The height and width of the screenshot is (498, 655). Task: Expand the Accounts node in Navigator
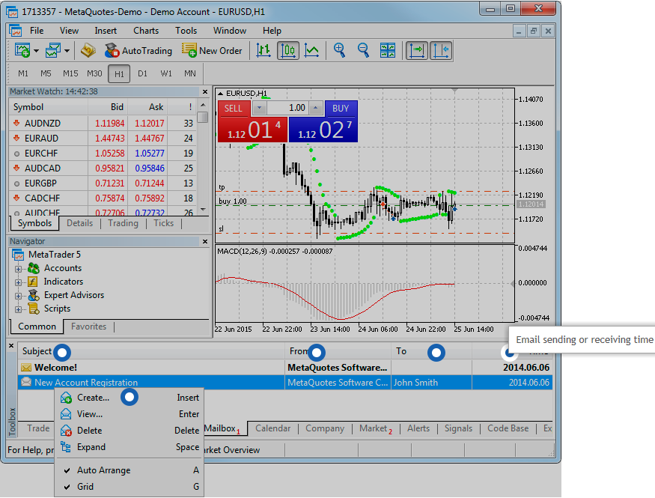[18, 269]
